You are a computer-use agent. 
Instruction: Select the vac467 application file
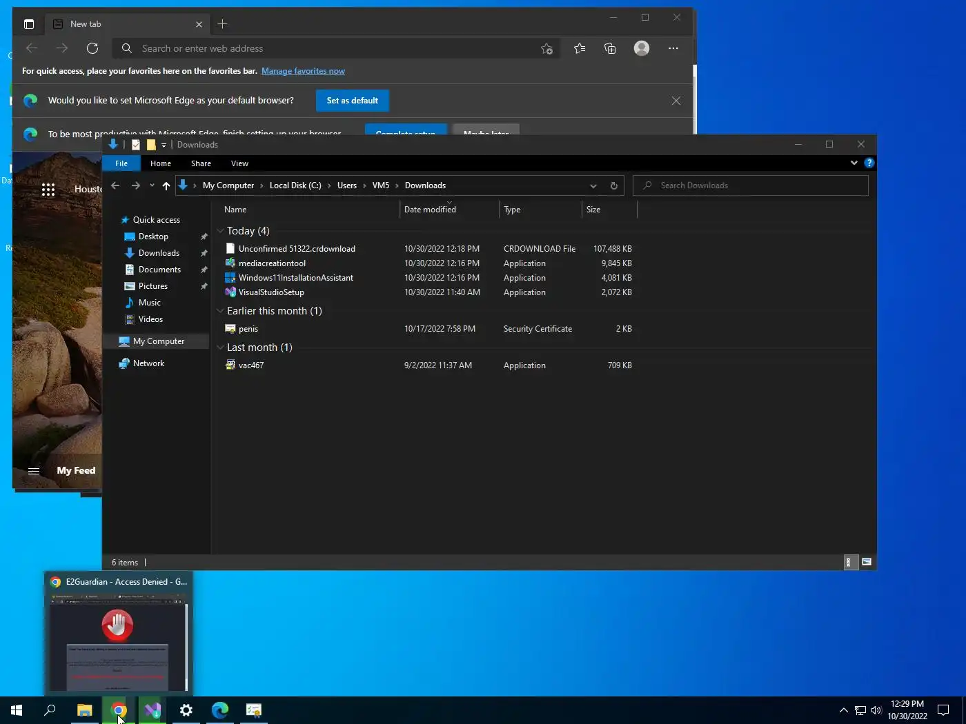[x=251, y=365]
